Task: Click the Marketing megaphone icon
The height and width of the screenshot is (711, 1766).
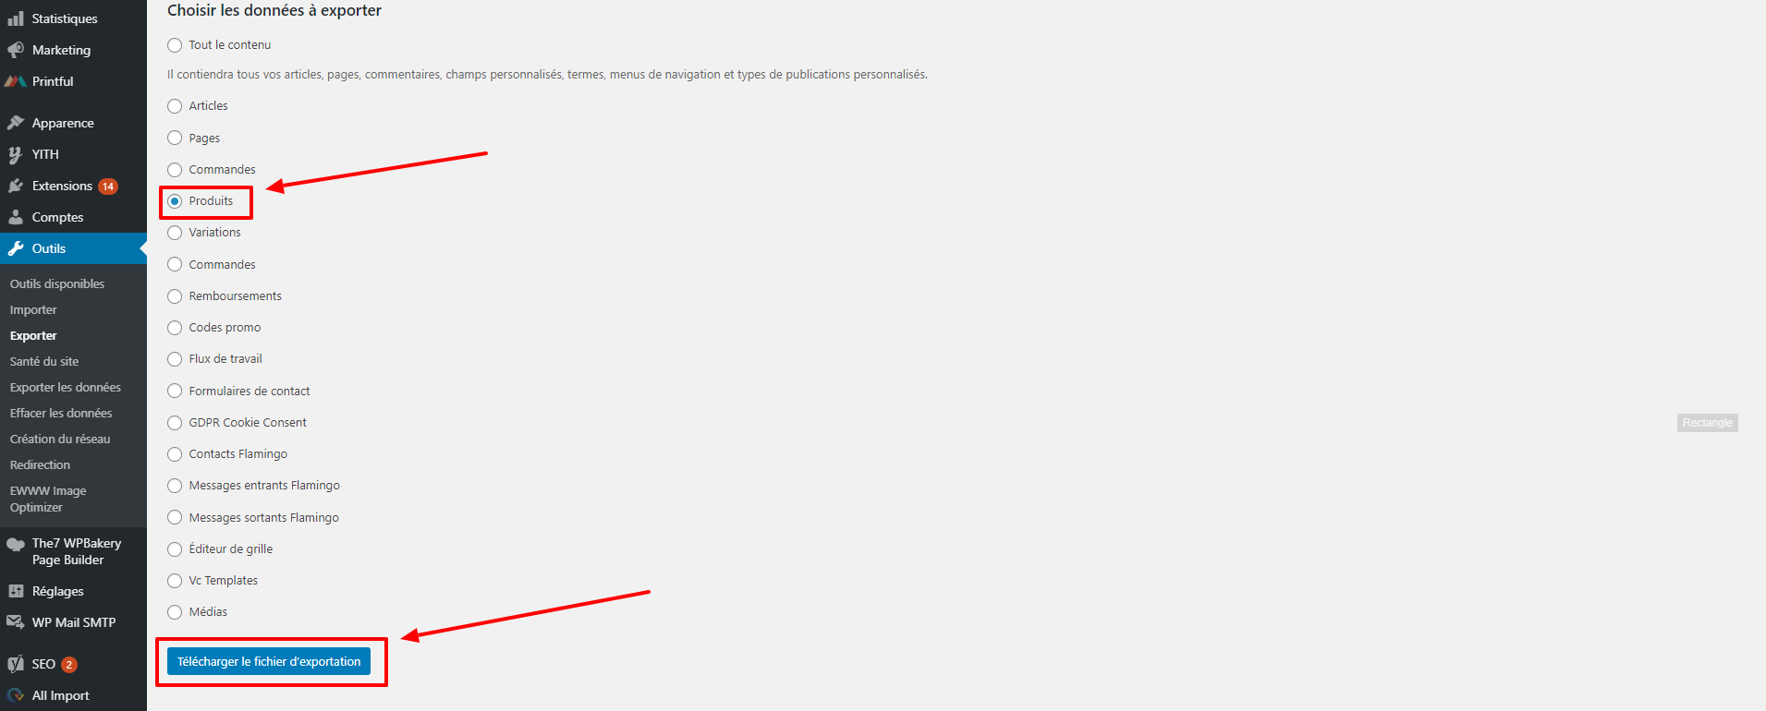Action: [x=16, y=50]
